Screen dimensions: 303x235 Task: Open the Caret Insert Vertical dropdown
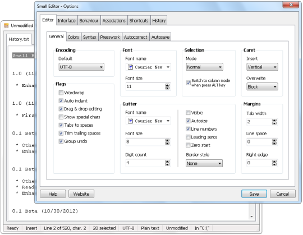[262, 67]
